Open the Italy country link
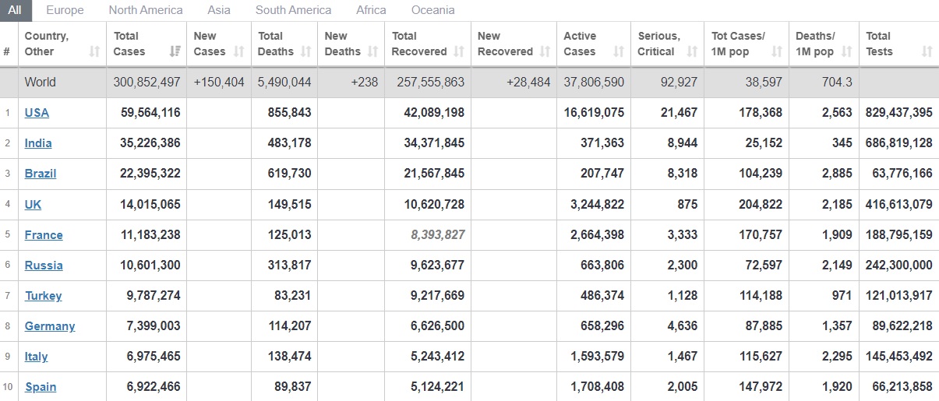This screenshot has width=939, height=401. point(36,356)
